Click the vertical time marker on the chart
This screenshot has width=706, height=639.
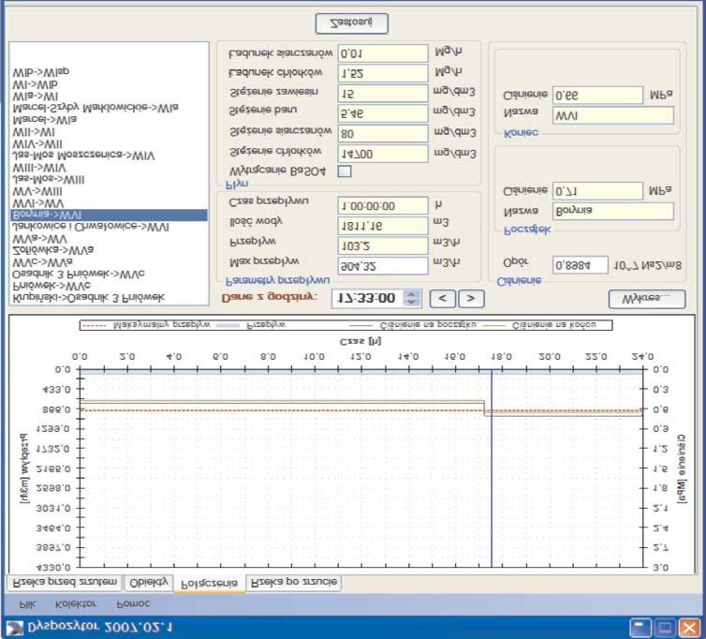pyautogui.click(x=492, y=468)
